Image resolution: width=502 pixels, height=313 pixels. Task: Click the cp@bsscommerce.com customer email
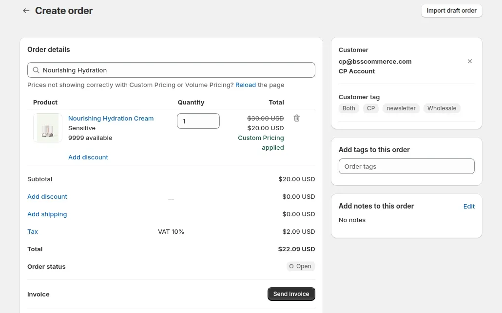375,61
